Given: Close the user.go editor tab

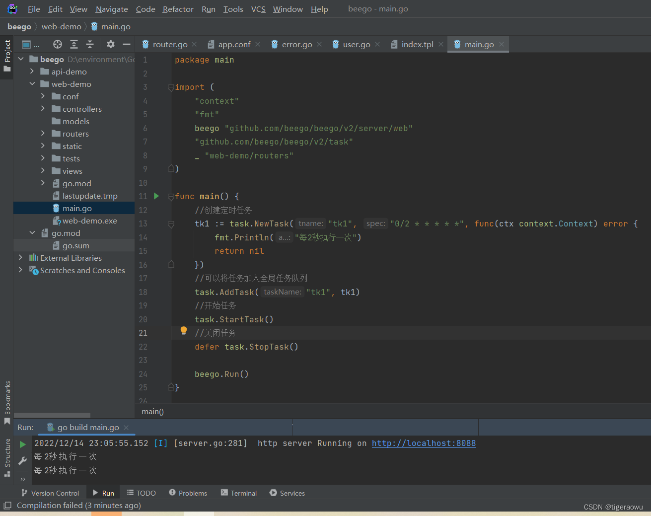Looking at the screenshot, I should click(x=377, y=44).
